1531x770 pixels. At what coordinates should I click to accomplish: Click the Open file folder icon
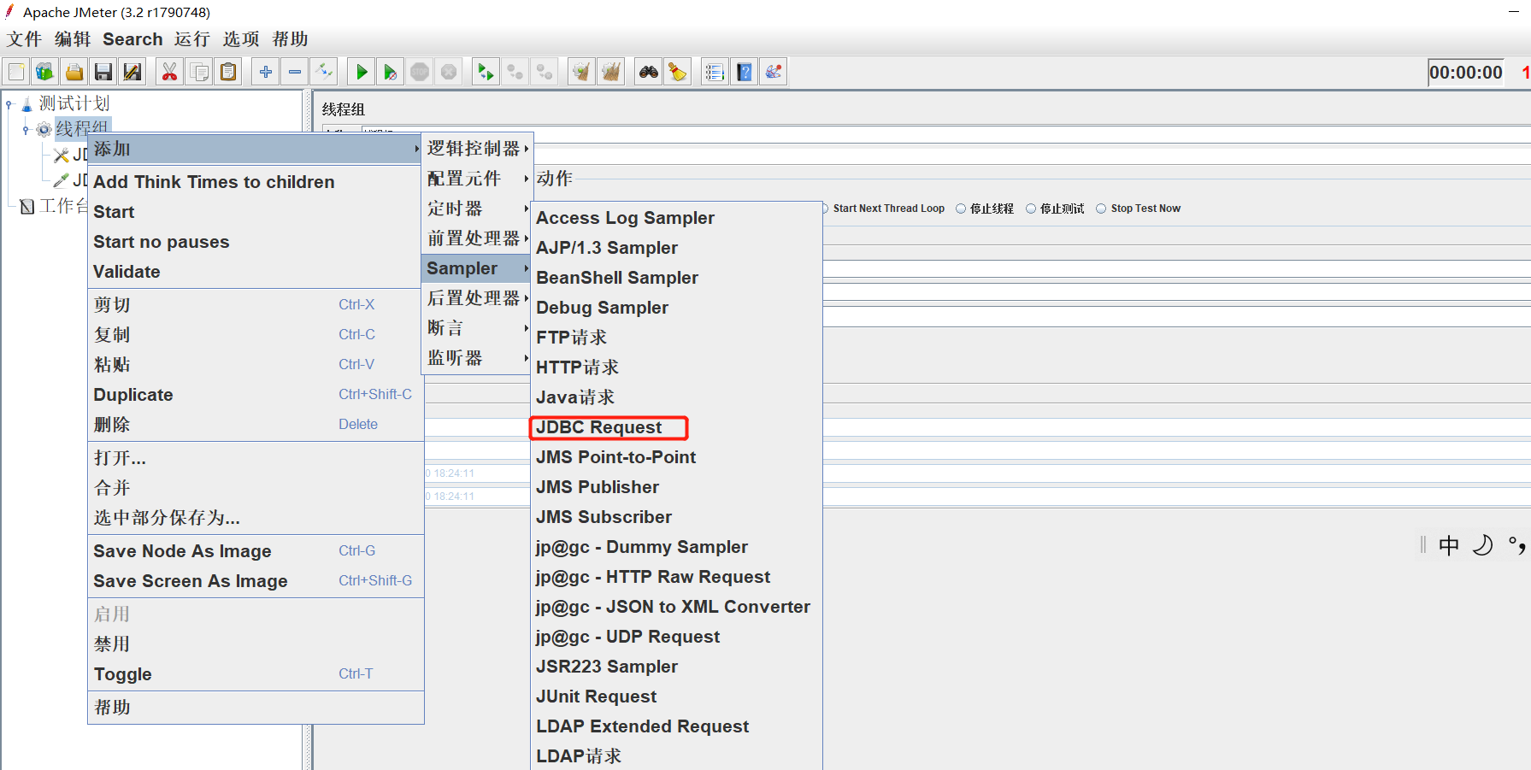74,72
